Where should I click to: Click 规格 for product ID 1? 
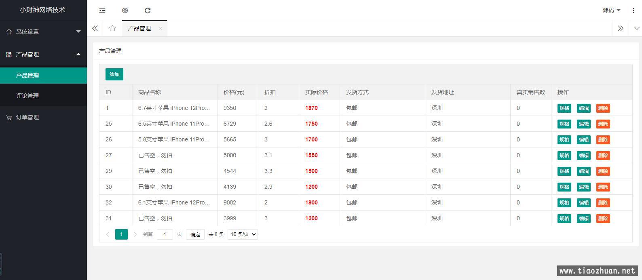564,108
